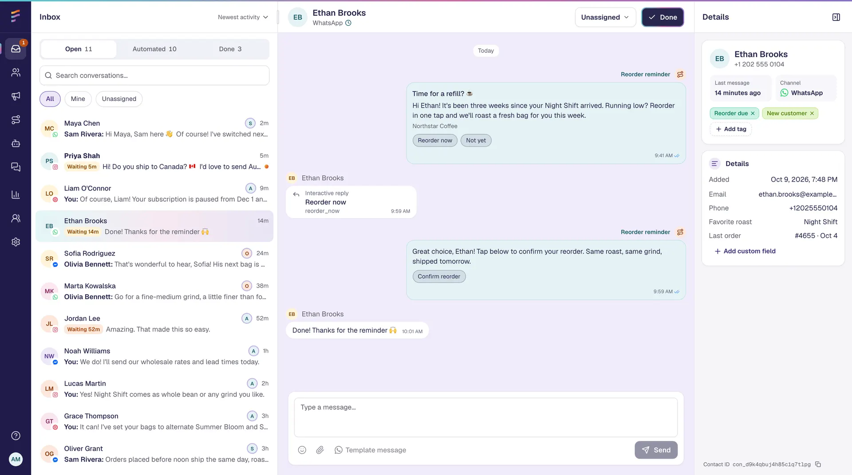Image resolution: width=852 pixels, height=475 pixels.
Task: Click the Type a message box
Action: pyautogui.click(x=486, y=417)
